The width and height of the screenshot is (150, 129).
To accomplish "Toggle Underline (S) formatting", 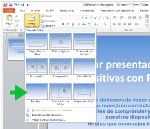I will click(73, 24).
